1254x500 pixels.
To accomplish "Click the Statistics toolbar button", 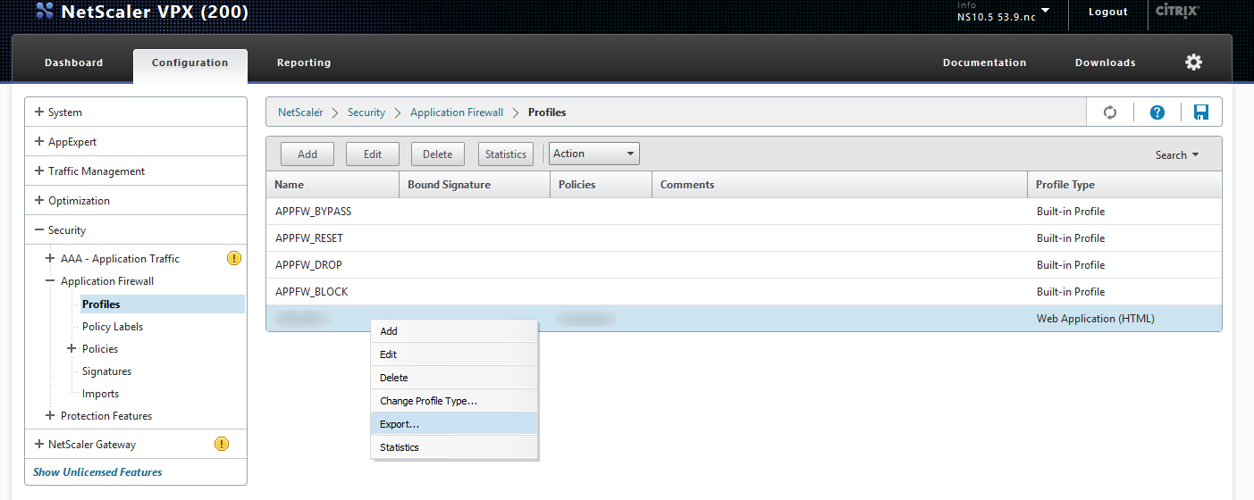I will tap(506, 154).
